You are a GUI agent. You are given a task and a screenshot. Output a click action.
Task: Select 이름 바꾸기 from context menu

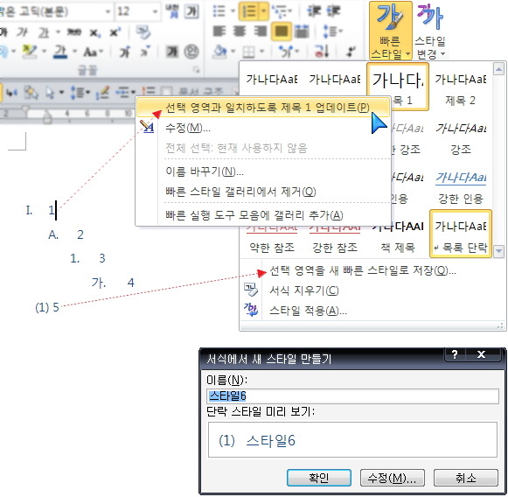click(x=205, y=171)
